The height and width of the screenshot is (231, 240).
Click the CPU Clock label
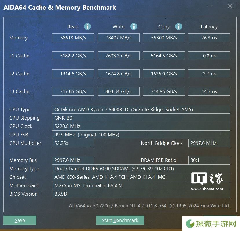[21, 127]
